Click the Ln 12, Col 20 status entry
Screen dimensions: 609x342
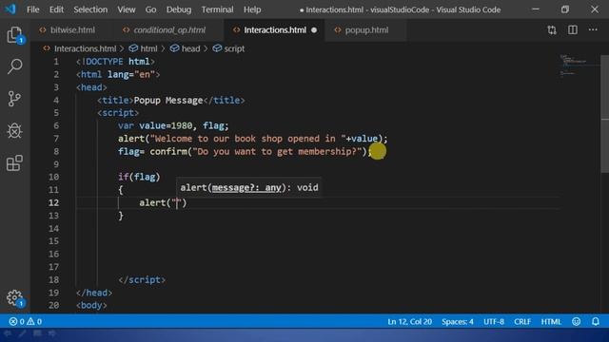click(409, 321)
